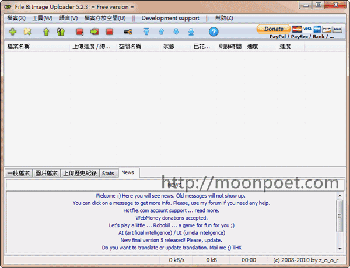This screenshot has width=350, height=268.
Task: Click the 00:00 status bar time
Action: (x=249, y=260)
